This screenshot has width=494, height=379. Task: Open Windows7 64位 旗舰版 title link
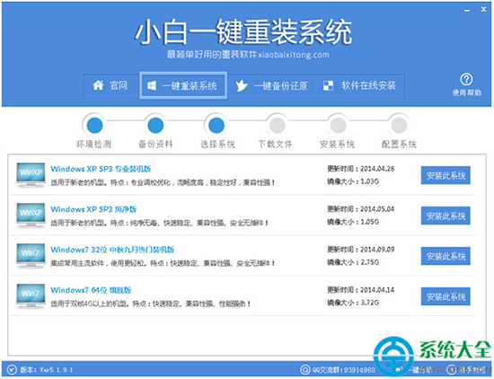click(91, 290)
